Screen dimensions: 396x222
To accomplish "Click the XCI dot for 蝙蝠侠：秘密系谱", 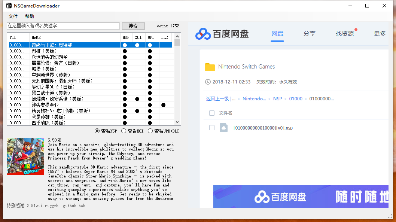I will pyautogui.click(x=137, y=99).
